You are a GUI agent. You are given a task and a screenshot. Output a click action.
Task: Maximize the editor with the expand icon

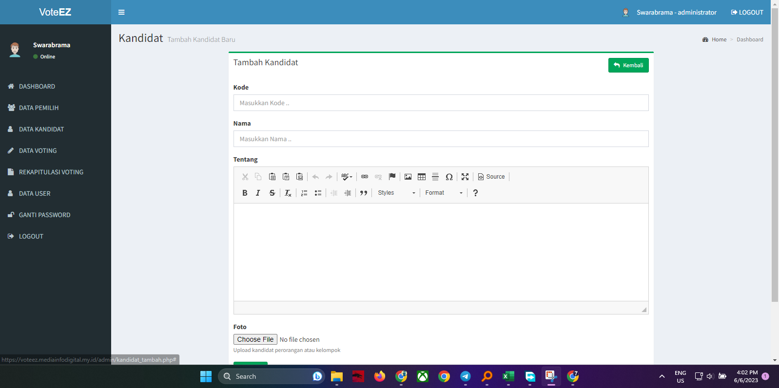pos(465,177)
